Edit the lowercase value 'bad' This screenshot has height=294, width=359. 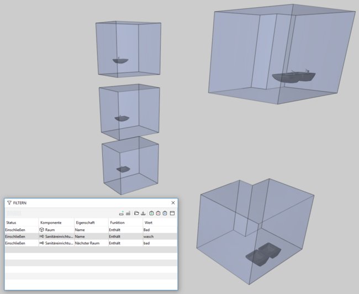coord(160,243)
